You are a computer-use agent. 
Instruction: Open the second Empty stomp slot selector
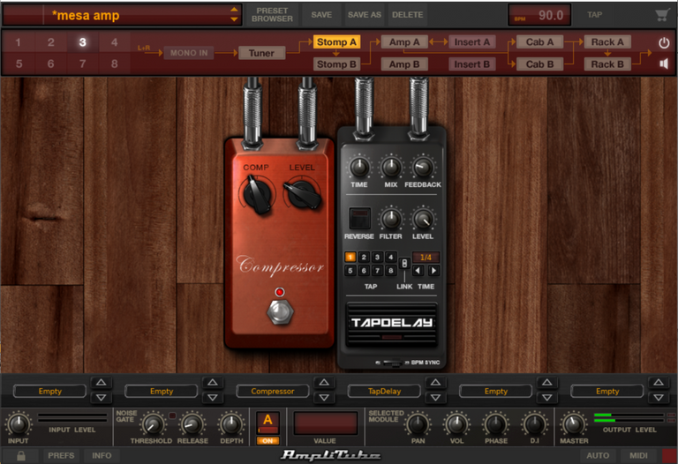[162, 391]
